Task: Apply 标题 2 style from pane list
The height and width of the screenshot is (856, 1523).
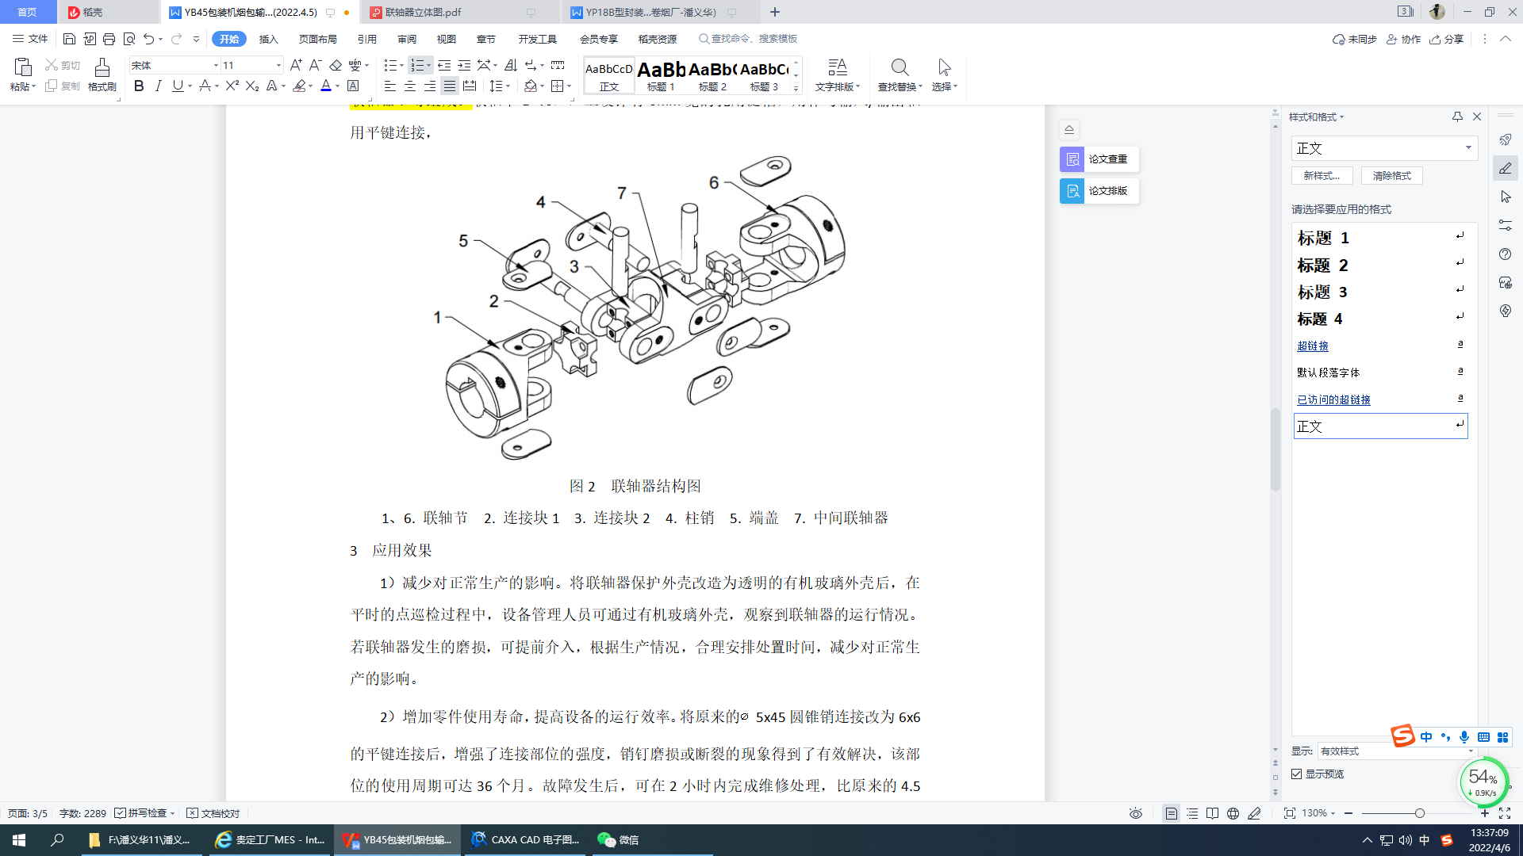Action: (x=1322, y=266)
